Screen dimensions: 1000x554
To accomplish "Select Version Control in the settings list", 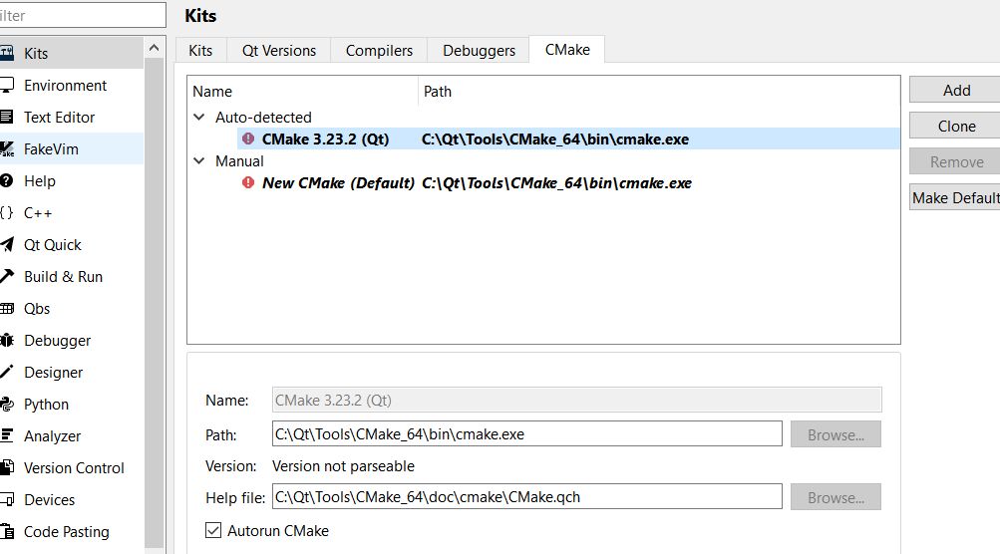I will 74,468.
